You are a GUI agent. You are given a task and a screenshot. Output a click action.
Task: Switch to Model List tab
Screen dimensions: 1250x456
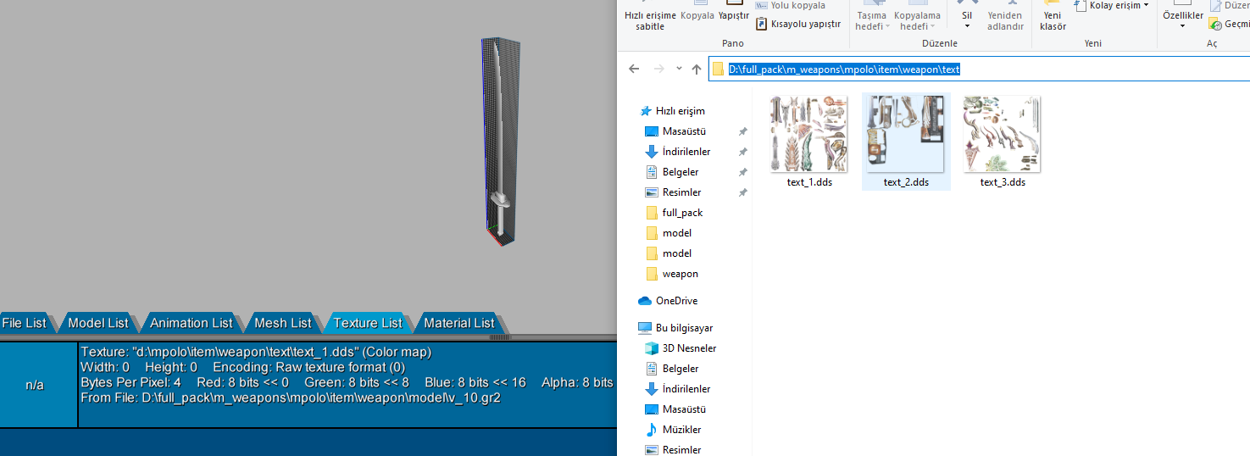pos(98,323)
